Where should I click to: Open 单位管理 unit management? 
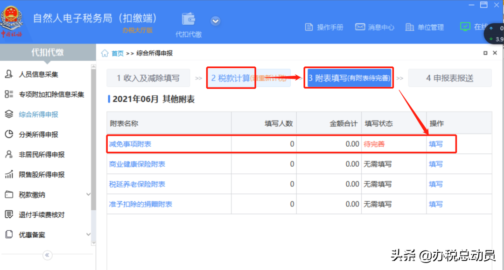tap(426, 27)
